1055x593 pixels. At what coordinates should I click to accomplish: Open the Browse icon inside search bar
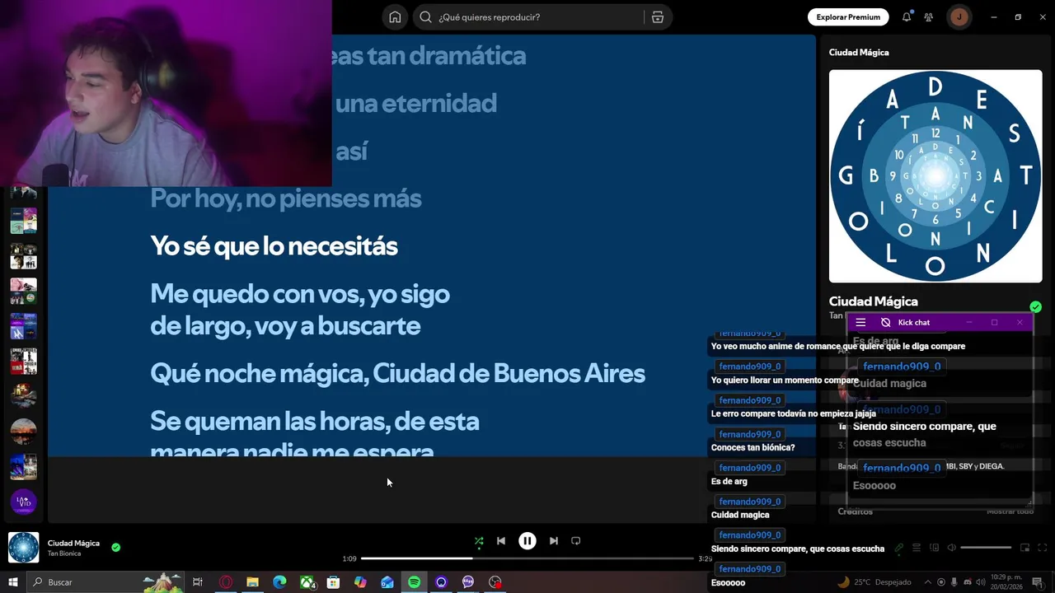[658, 17]
